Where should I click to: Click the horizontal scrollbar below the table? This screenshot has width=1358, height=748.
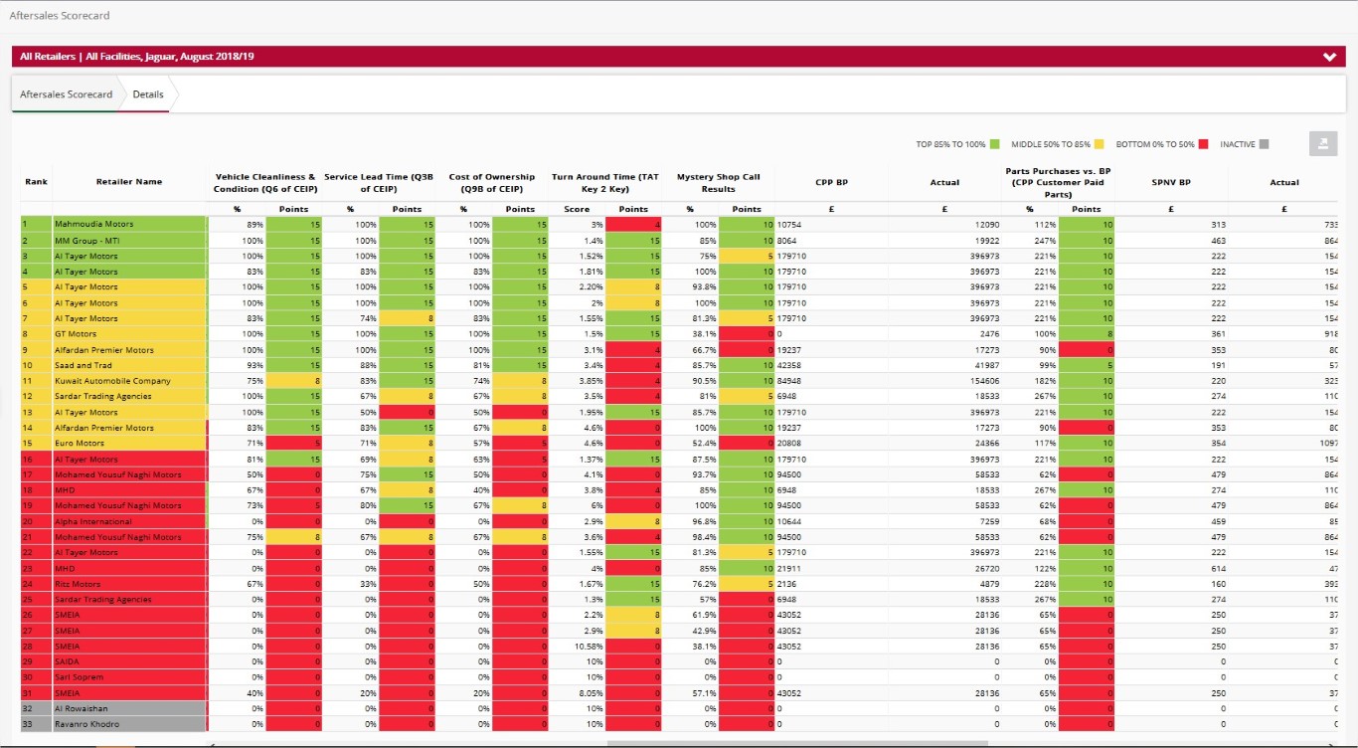click(x=795, y=743)
